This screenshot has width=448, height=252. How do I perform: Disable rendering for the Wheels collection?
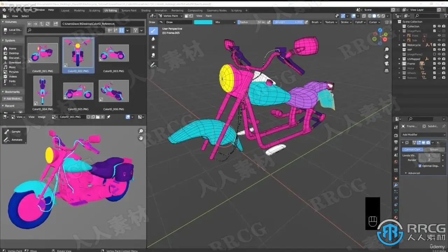444,73
